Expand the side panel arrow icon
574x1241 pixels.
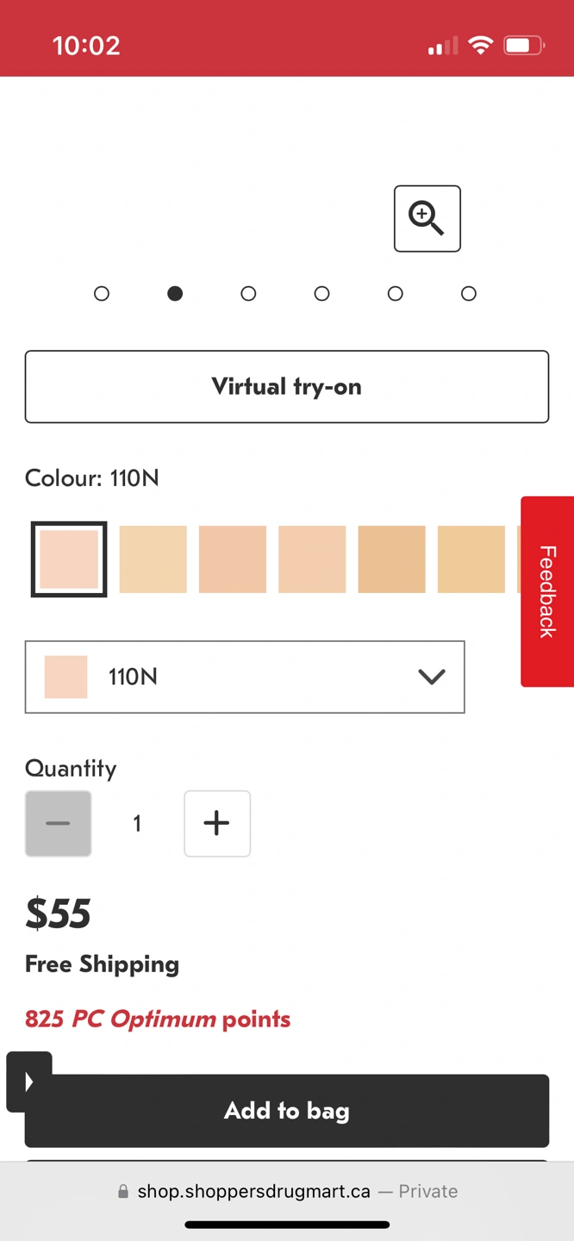tap(29, 1082)
